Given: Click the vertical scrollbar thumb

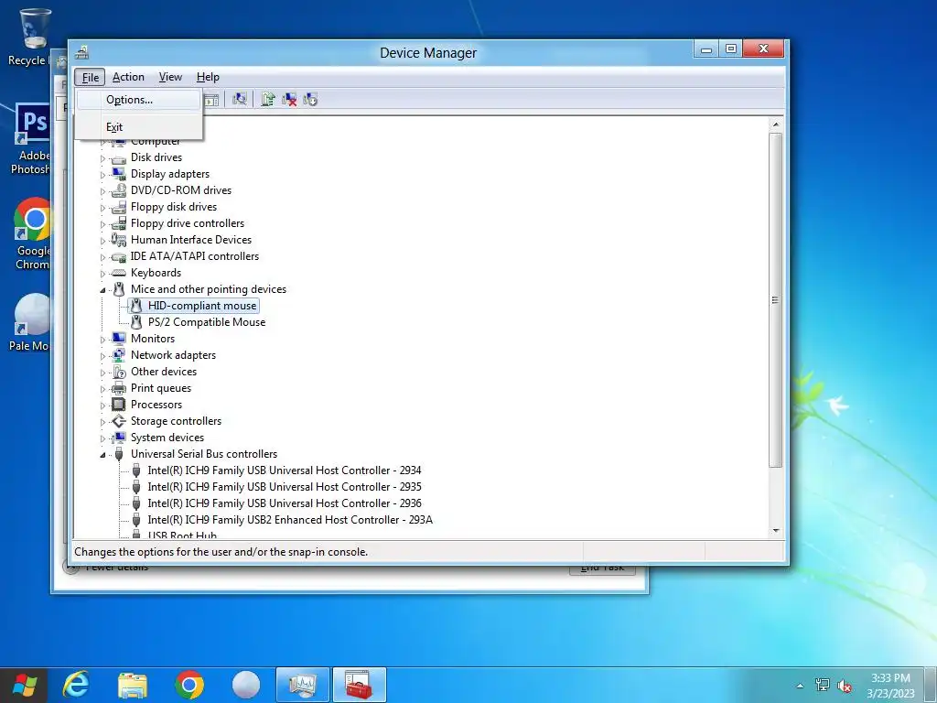Looking at the screenshot, I should (x=776, y=300).
